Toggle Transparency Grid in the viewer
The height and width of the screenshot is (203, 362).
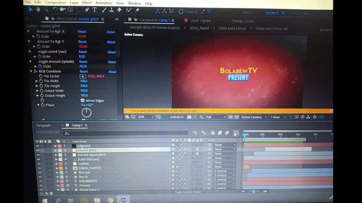click(x=236, y=117)
